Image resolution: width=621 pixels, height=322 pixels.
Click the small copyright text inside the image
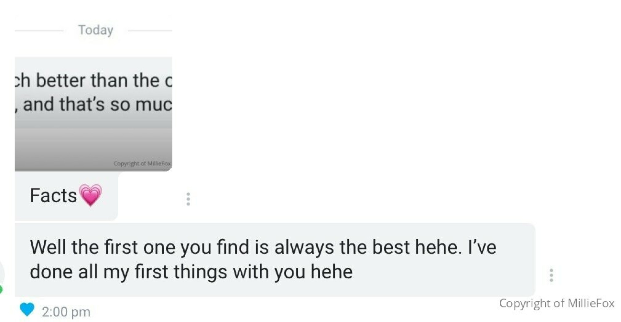coord(142,163)
